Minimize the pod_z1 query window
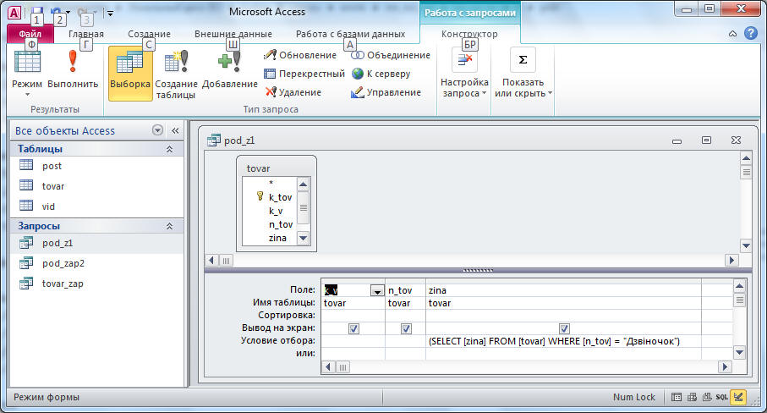Screen dimensions: 767x413 pos(677,141)
